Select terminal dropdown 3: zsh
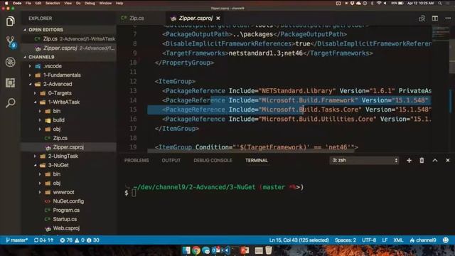The image size is (455, 256). point(364,160)
